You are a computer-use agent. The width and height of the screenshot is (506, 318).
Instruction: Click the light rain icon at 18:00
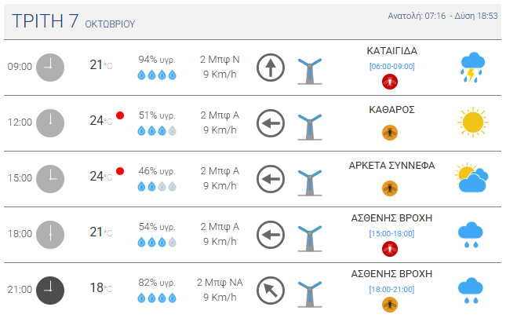point(471,234)
